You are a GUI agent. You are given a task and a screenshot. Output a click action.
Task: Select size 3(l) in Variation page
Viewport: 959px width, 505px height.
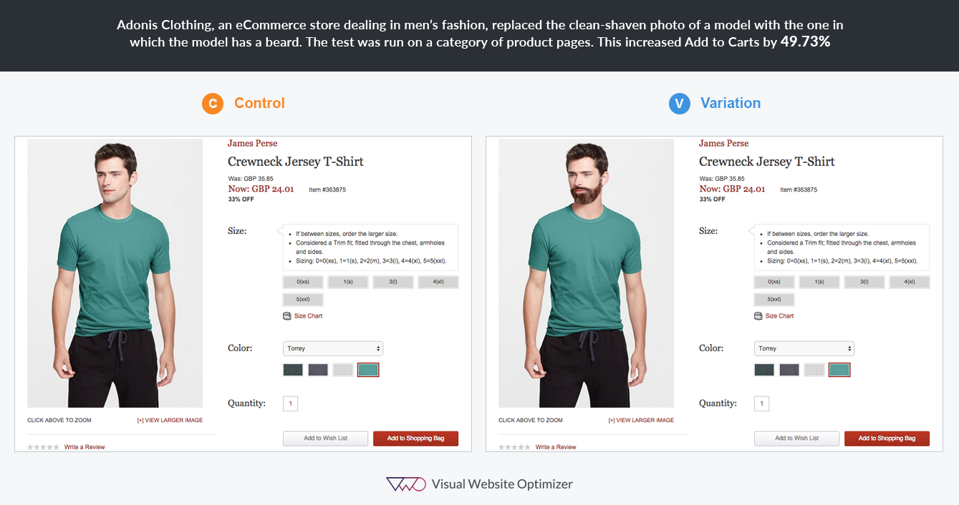click(x=864, y=282)
